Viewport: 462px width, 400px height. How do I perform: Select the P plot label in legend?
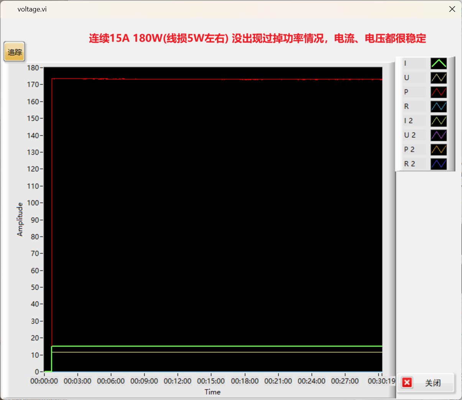[x=414, y=92]
